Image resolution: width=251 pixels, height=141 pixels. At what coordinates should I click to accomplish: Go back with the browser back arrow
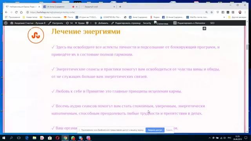(x=6, y=12)
